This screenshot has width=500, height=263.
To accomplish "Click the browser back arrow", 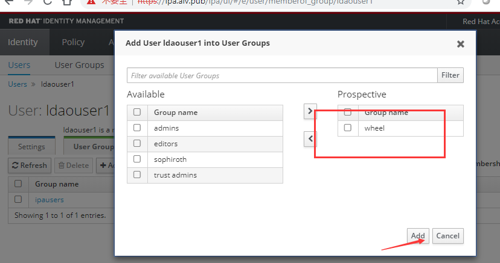I will pos(9,2).
